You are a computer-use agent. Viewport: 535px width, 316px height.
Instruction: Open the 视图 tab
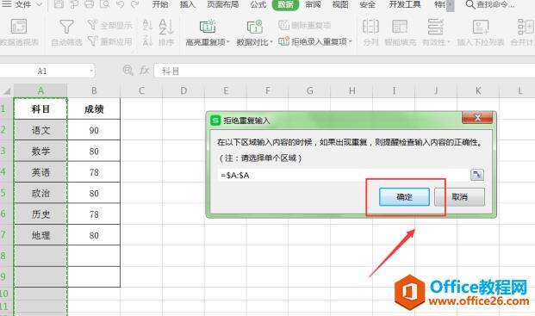click(340, 4)
